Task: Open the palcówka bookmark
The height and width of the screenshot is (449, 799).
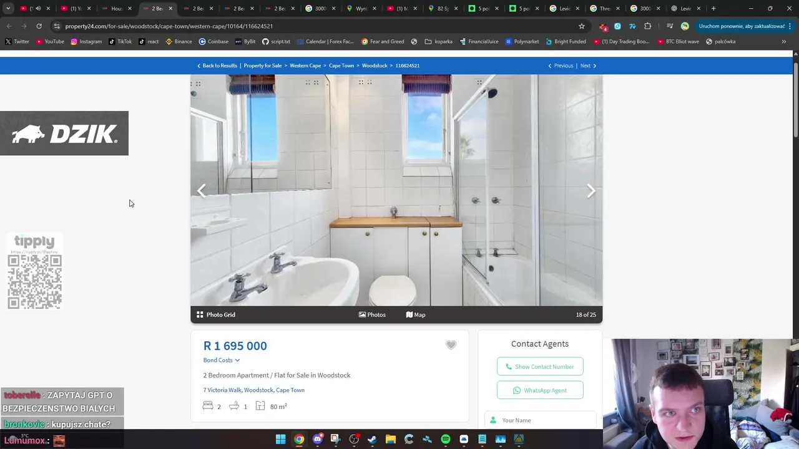Action: pyautogui.click(x=720, y=42)
